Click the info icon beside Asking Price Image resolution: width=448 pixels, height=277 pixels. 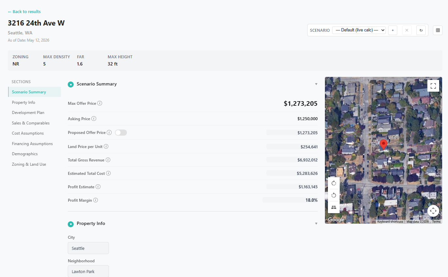click(94, 119)
